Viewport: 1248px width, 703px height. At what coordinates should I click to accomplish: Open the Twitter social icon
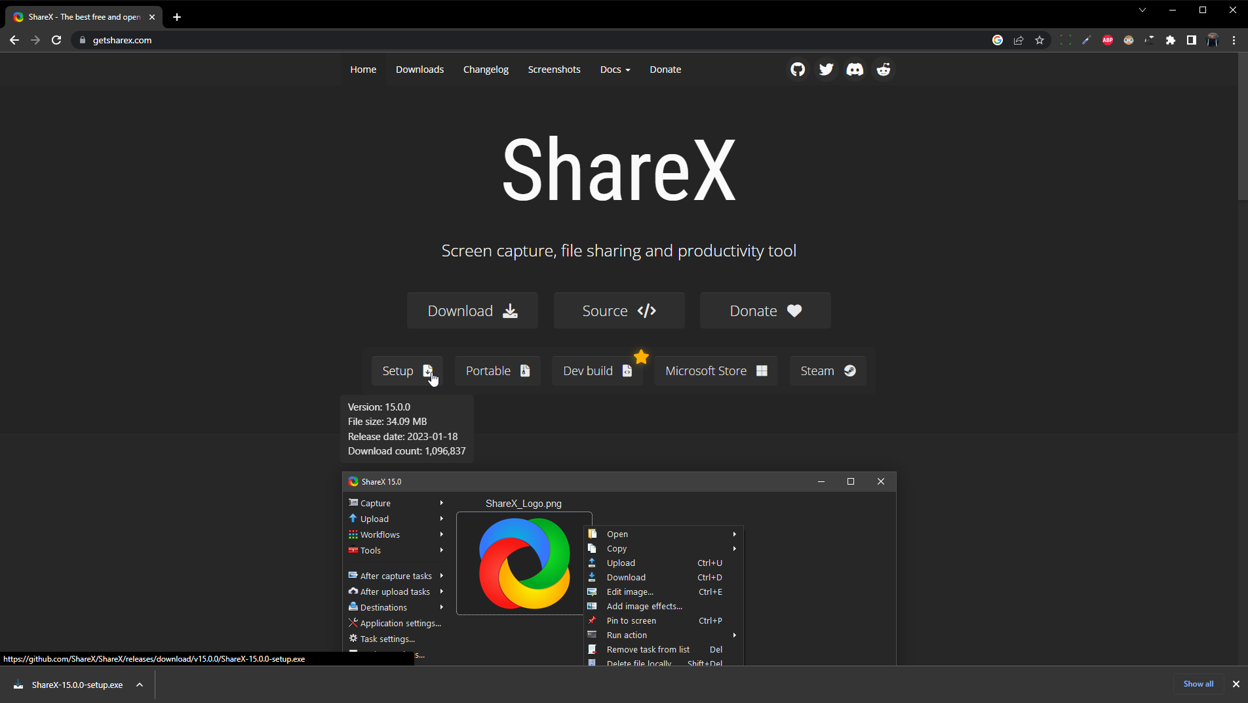(826, 69)
